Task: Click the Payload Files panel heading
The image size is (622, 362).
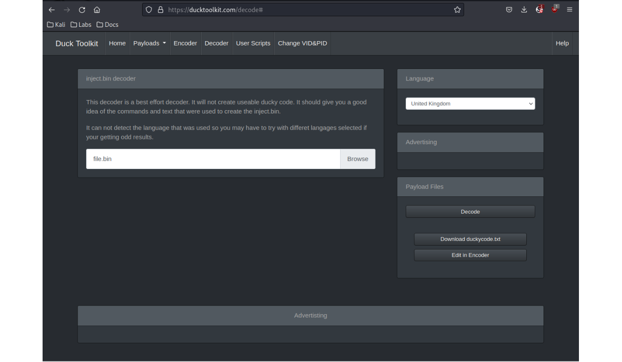Action: coord(470,187)
